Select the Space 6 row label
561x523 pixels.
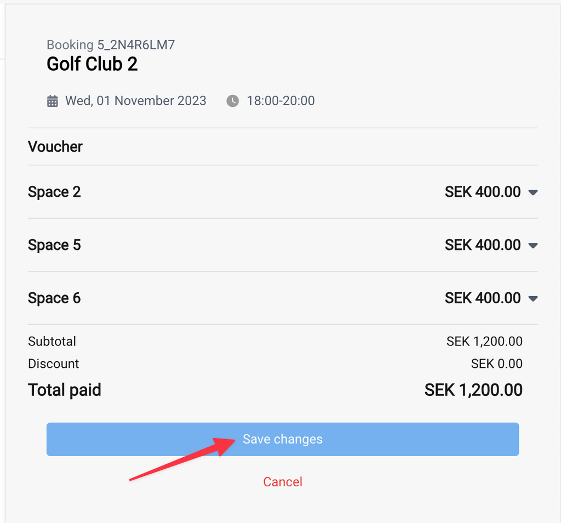coord(54,298)
